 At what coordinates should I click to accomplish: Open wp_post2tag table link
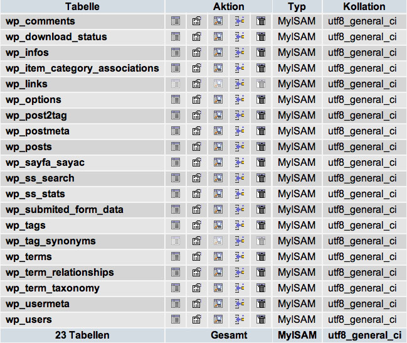click(x=36, y=116)
